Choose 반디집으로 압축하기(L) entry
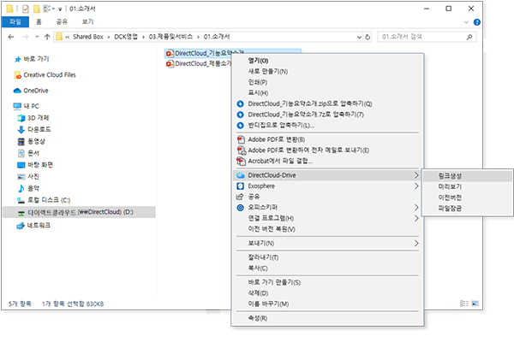 pyautogui.click(x=328, y=126)
